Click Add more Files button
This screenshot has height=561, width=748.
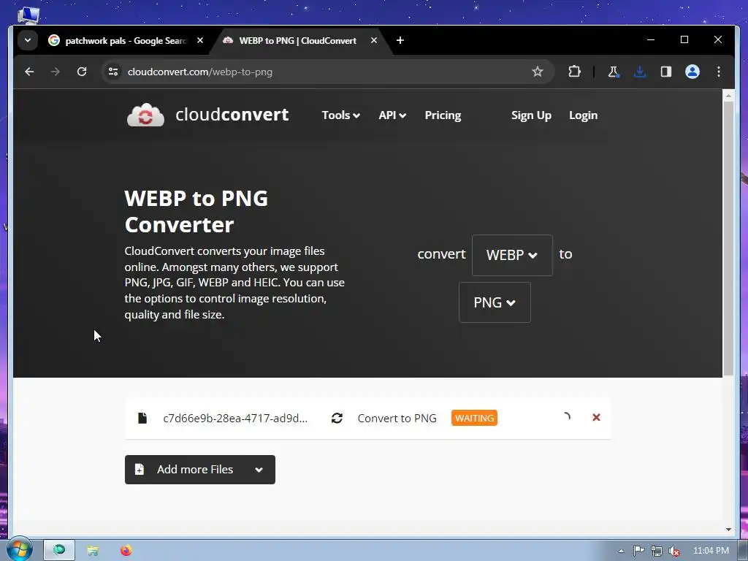(200, 470)
